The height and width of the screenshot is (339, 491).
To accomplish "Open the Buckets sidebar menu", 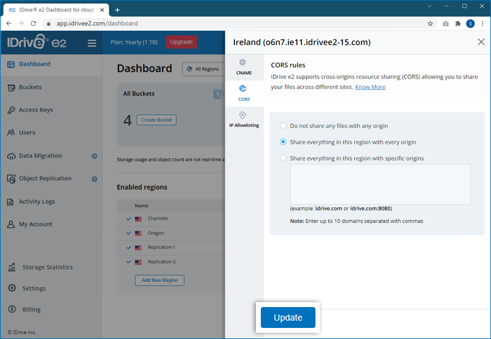I will pyautogui.click(x=30, y=87).
